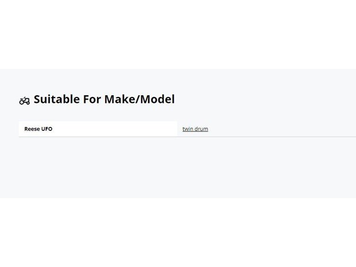Open the twin drum link

[x=195, y=129]
